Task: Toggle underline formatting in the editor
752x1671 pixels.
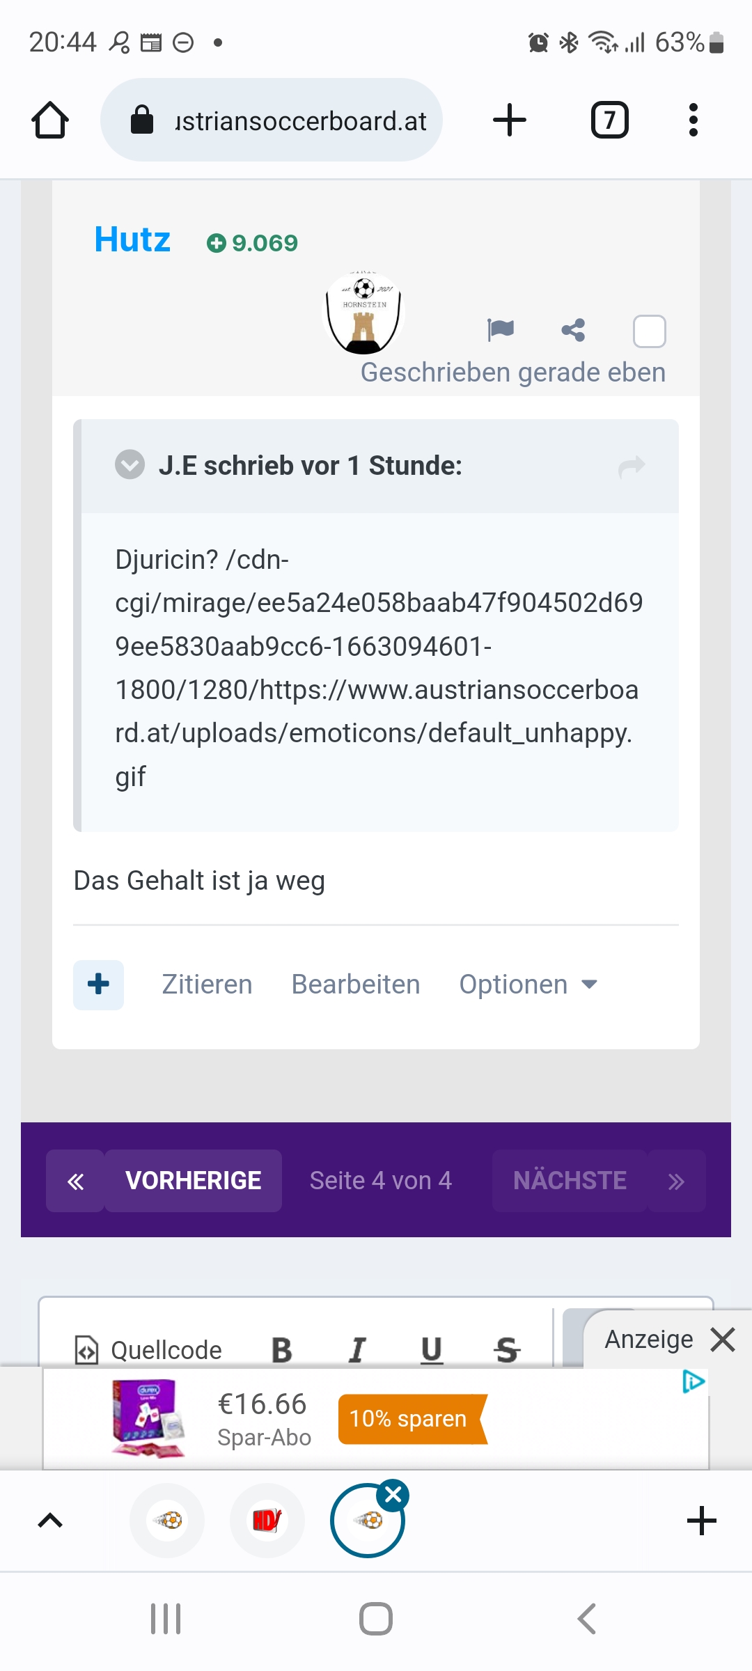Action: 432,1350
